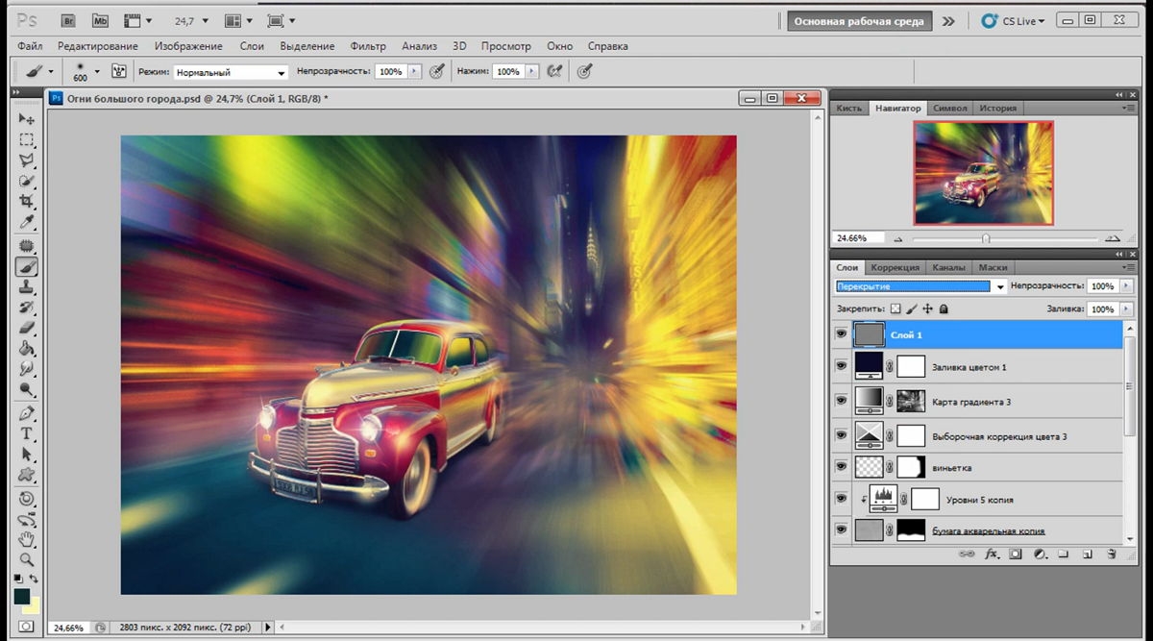Screen dimensions: 1153x641
Task: Hide the Карта градиента 3 layer
Action: coord(842,401)
